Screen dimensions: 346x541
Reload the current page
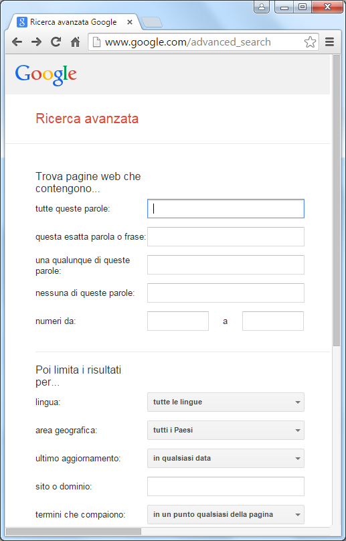click(56, 42)
